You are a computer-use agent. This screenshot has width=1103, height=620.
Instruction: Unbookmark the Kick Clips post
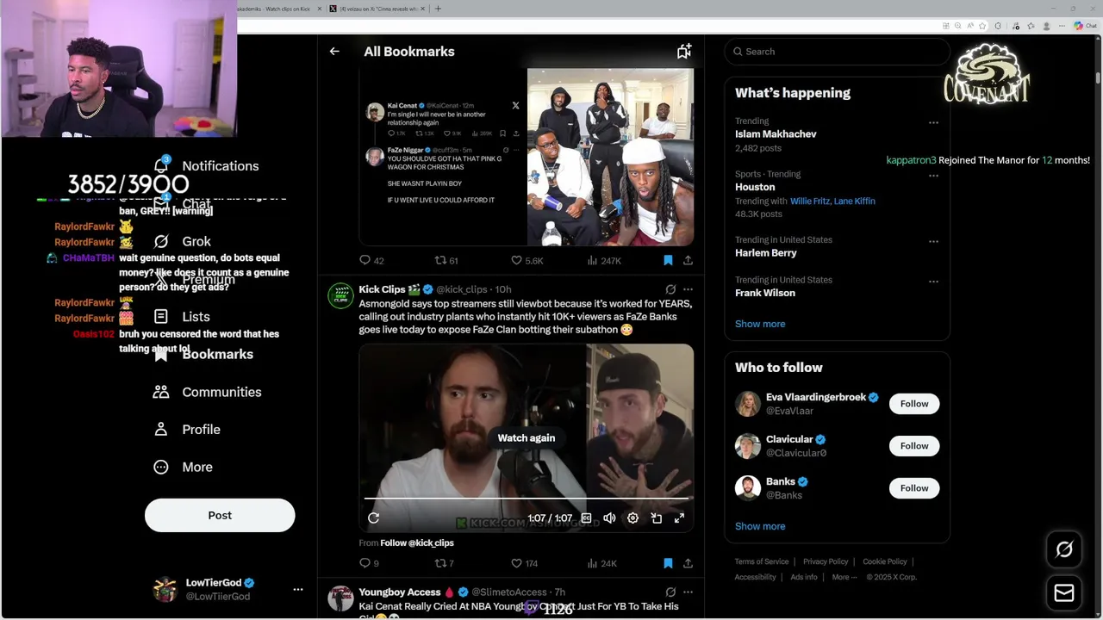click(x=668, y=563)
